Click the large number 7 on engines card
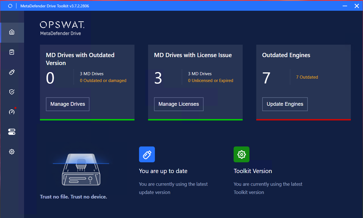 (266, 78)
